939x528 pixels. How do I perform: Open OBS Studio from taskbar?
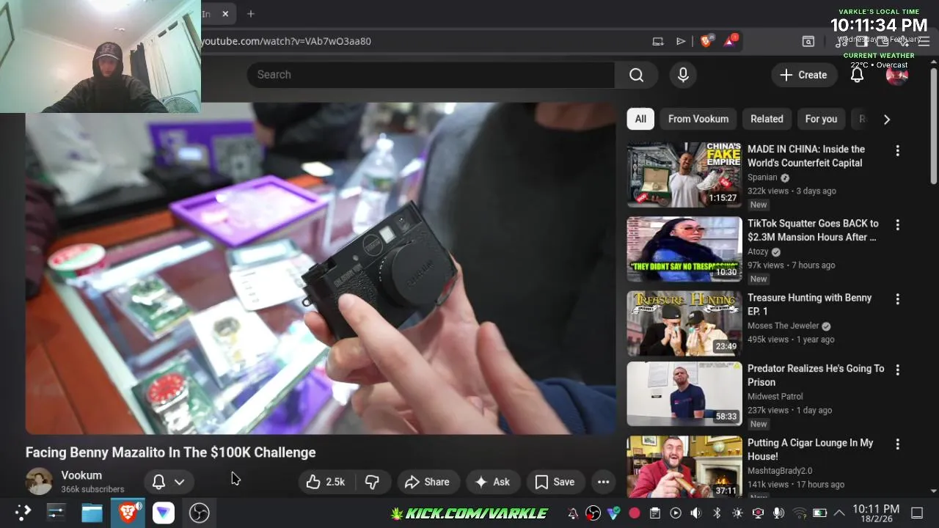point(199,513)
